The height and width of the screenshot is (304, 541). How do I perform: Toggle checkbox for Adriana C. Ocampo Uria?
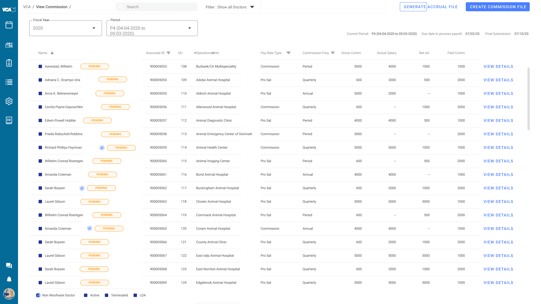(40, 80)
